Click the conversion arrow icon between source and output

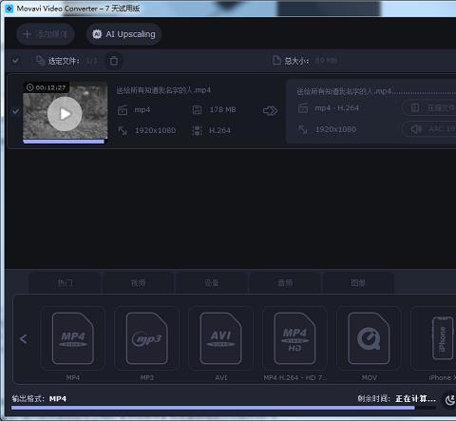click(270, 111)
